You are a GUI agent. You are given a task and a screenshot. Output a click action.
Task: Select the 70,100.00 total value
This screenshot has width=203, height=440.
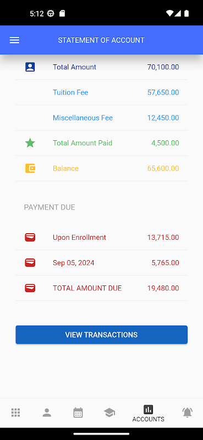pyautogui.click(x=163, y=67)
